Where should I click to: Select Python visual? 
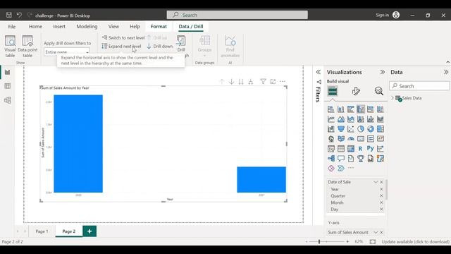tap(370, 149)
